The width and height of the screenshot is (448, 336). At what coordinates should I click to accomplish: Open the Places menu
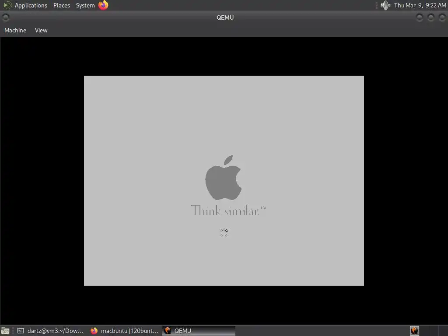click(x=61, y=5)
